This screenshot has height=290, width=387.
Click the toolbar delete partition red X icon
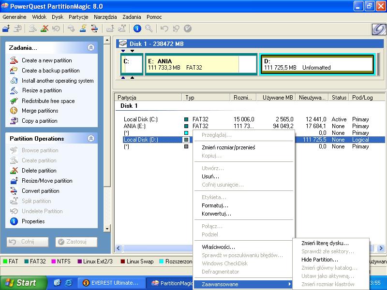coord(45,29)
